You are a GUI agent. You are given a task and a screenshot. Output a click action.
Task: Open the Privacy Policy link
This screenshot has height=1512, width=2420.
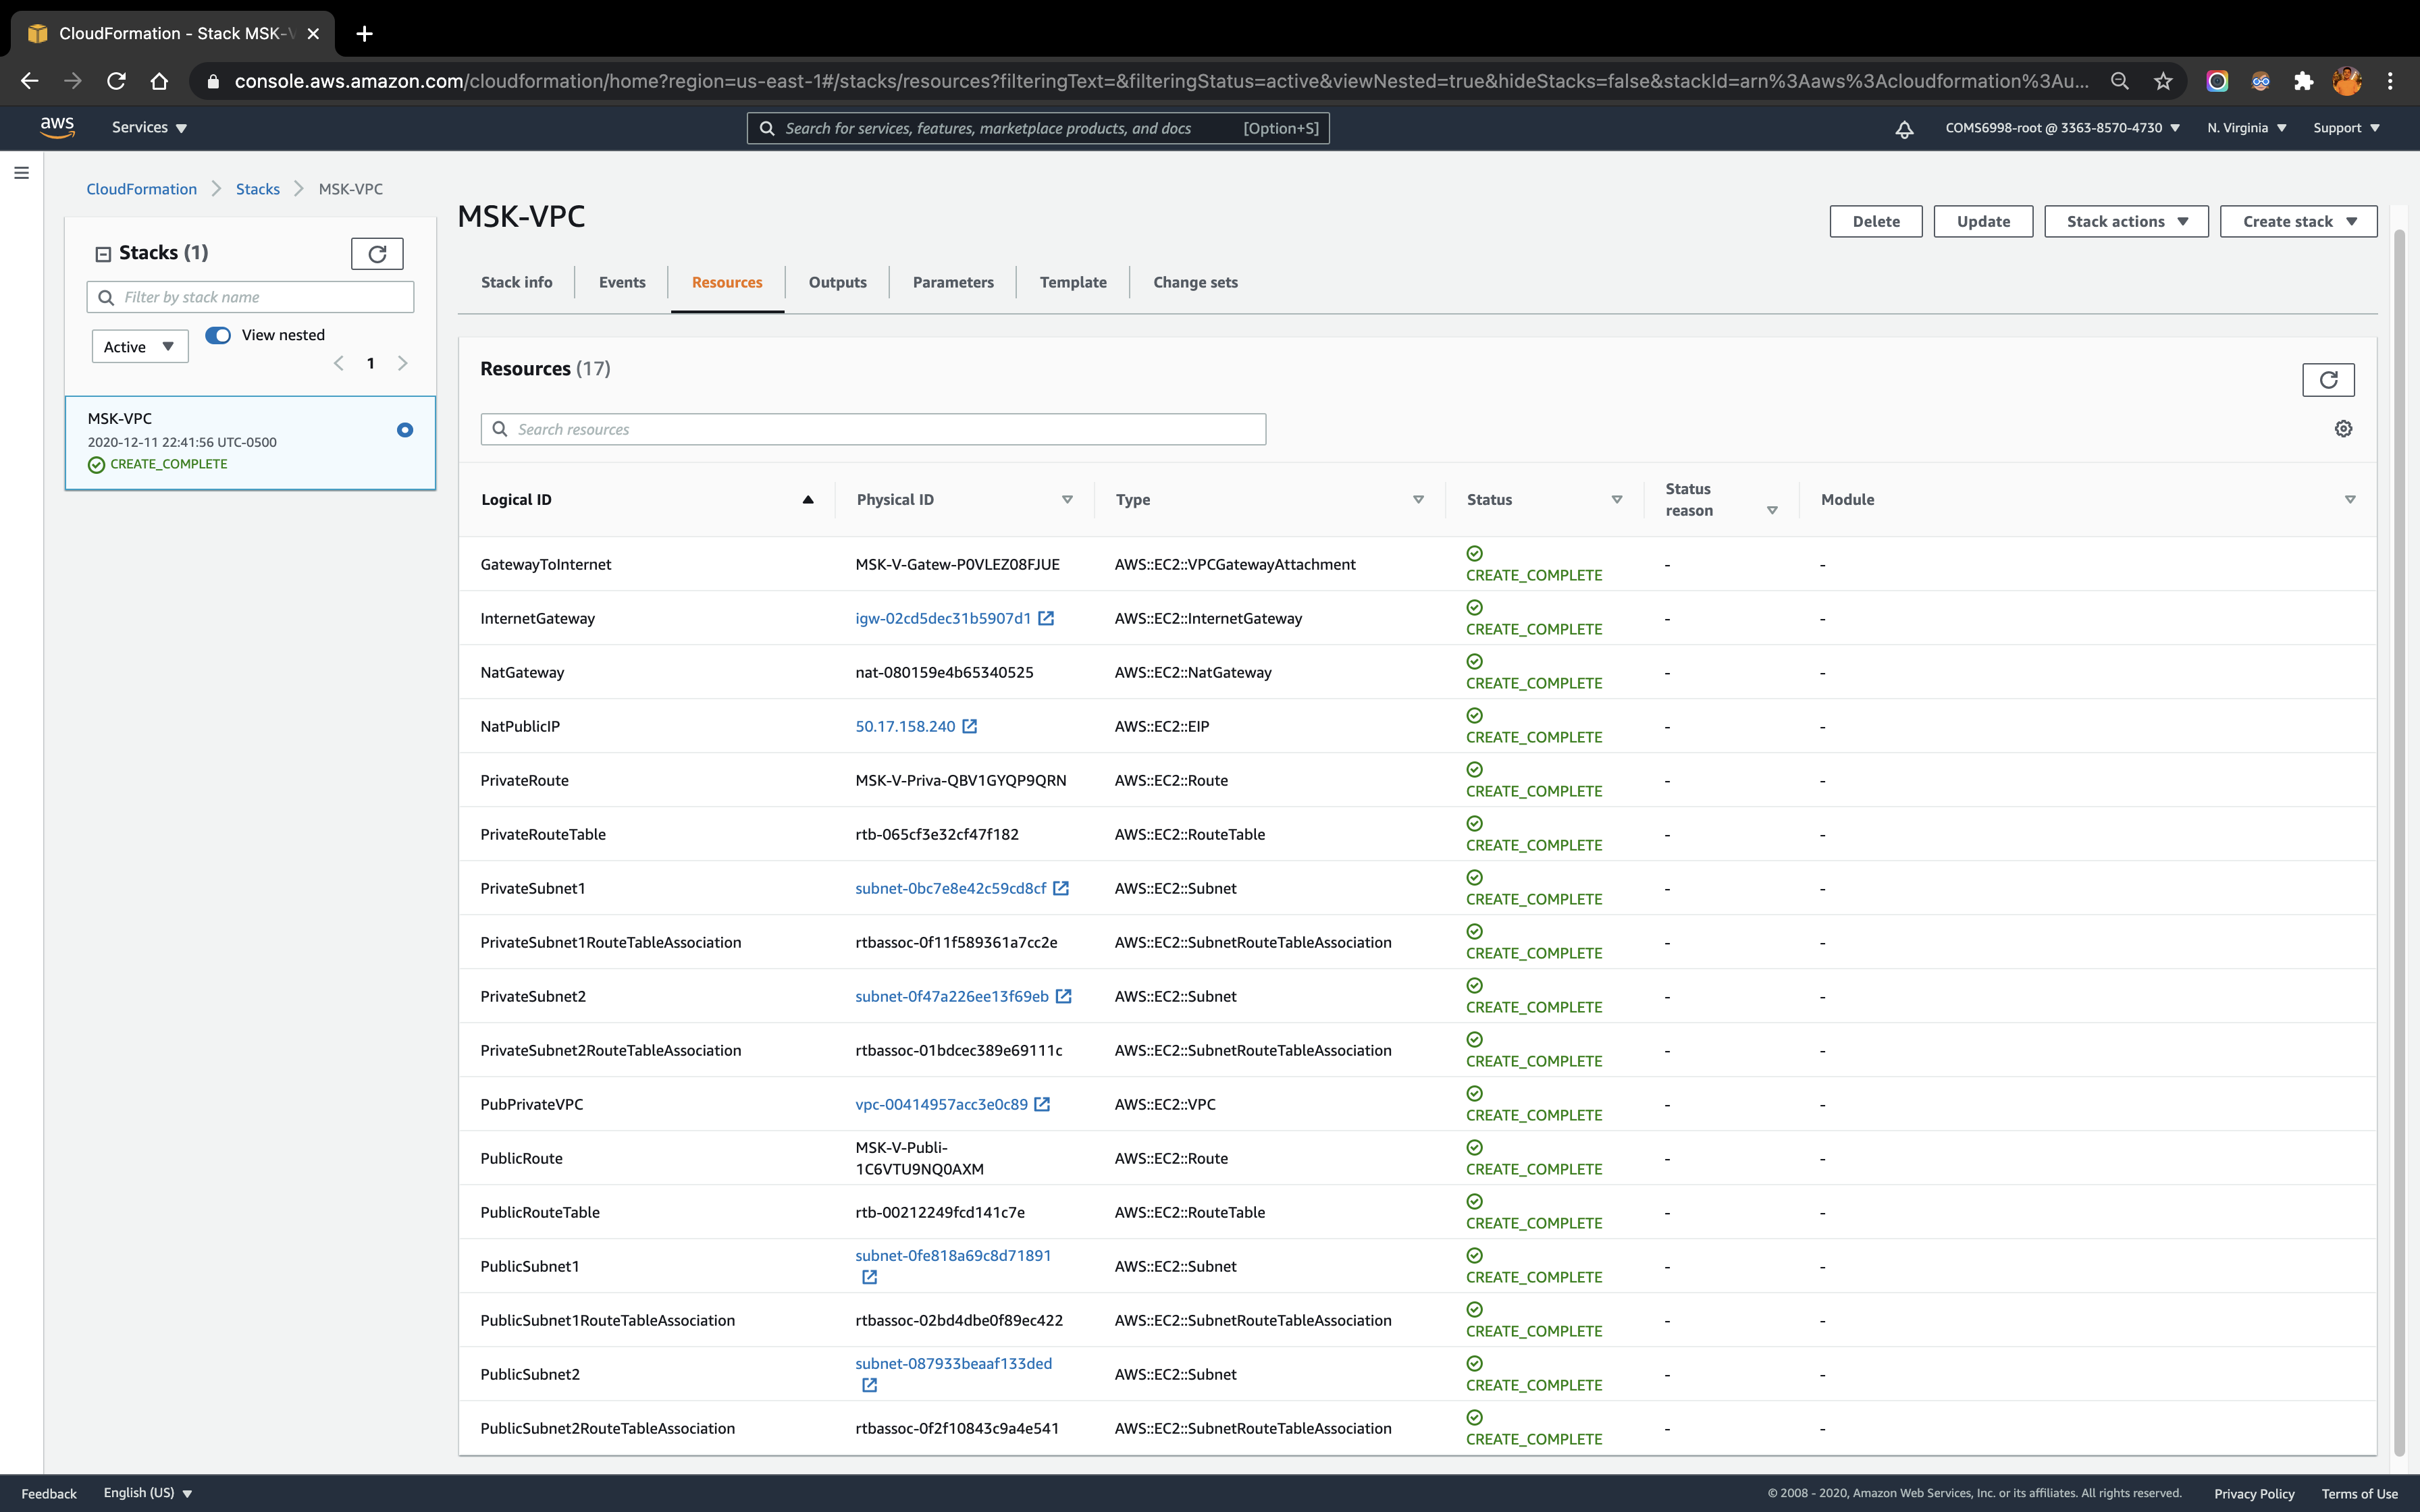[2254, 1493]
